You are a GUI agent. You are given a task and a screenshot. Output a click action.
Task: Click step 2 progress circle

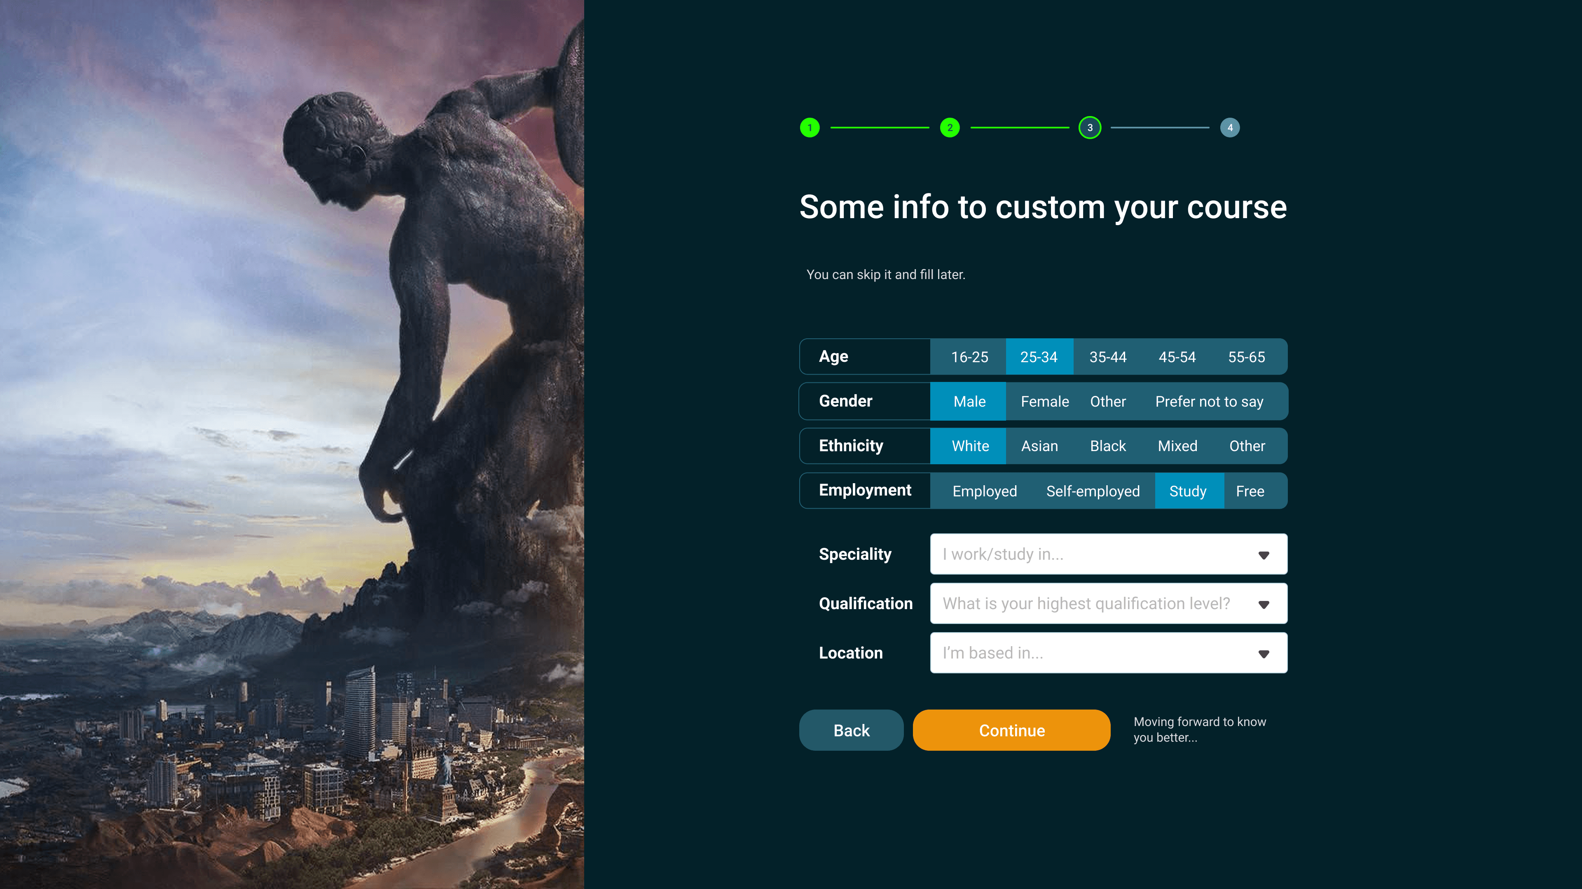coord(950,128)
